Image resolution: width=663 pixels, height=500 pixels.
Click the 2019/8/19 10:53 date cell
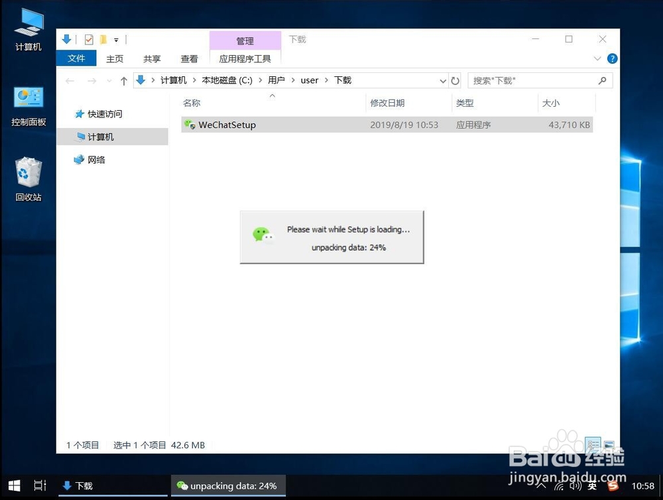point(404,125)
